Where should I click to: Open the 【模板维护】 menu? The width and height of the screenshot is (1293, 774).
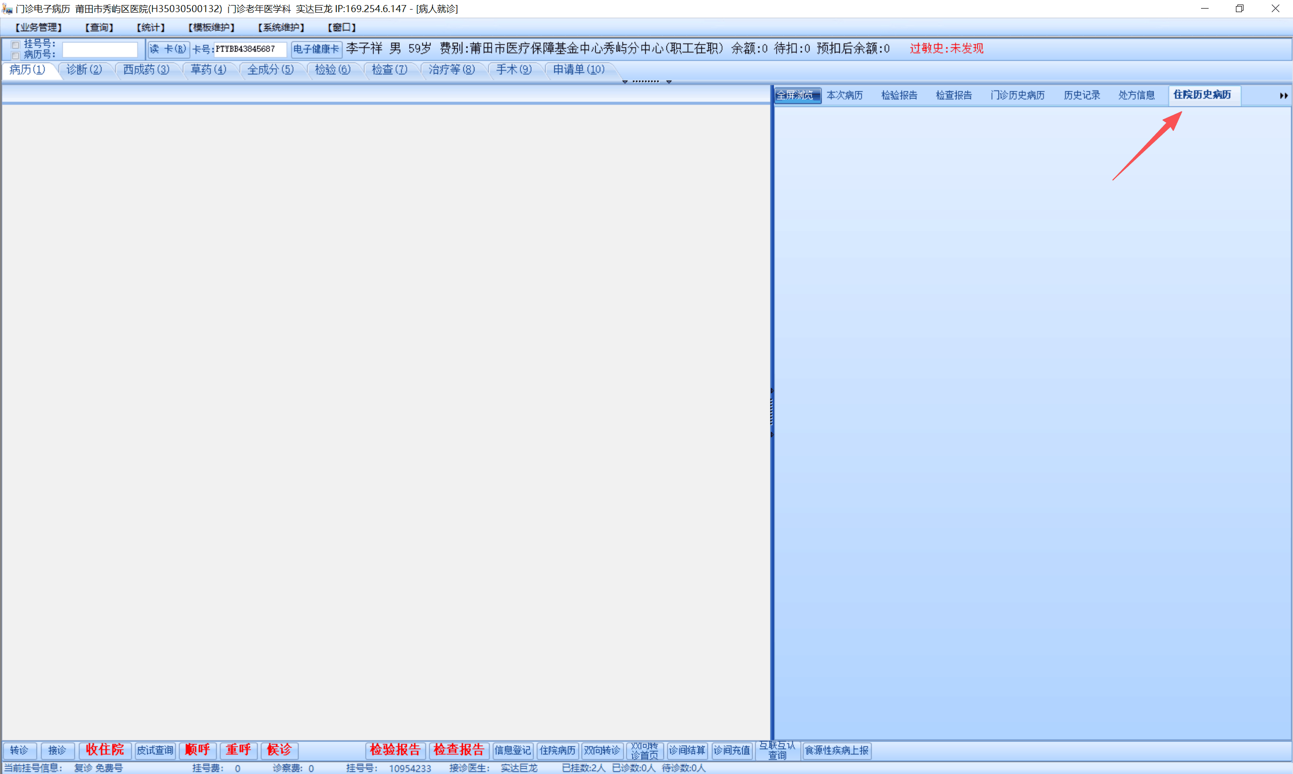pyautogui.click(x=211, y=27)
